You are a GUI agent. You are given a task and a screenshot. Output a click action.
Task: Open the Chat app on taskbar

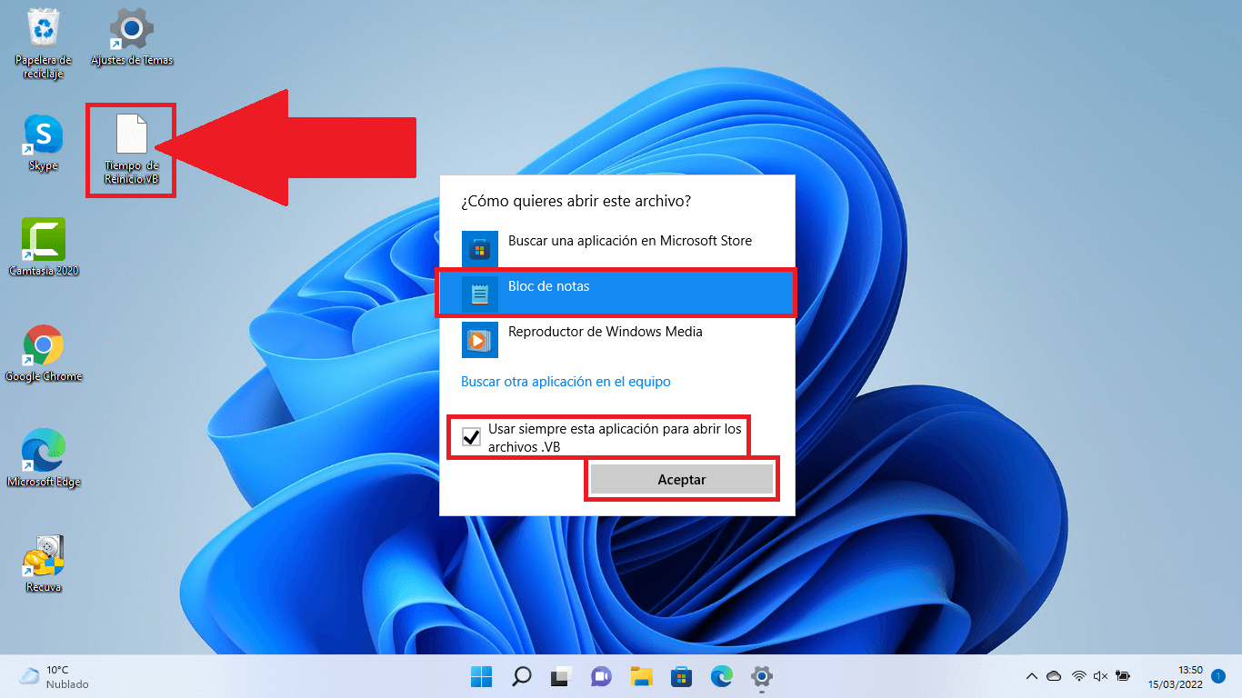click(x=601, y=676)
